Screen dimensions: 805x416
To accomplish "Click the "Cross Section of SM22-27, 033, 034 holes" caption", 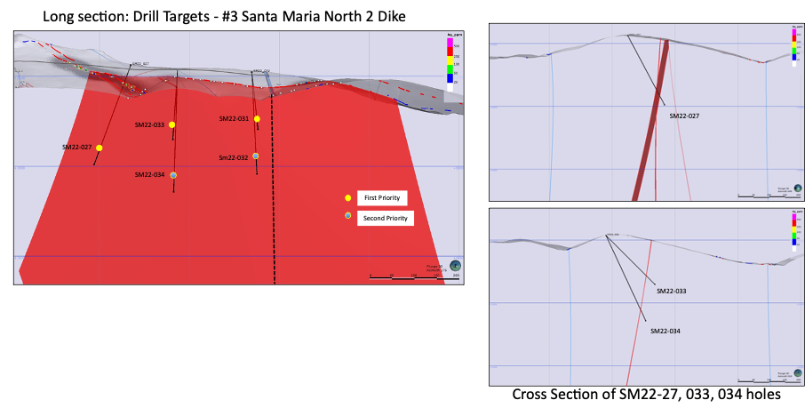I will click(646, 395).
